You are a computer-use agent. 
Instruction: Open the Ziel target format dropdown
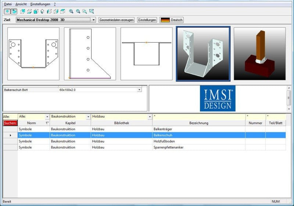pos(93,20)
